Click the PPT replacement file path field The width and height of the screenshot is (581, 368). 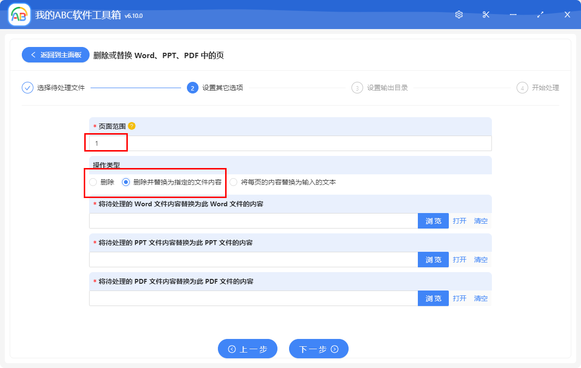tap(253, 260)
